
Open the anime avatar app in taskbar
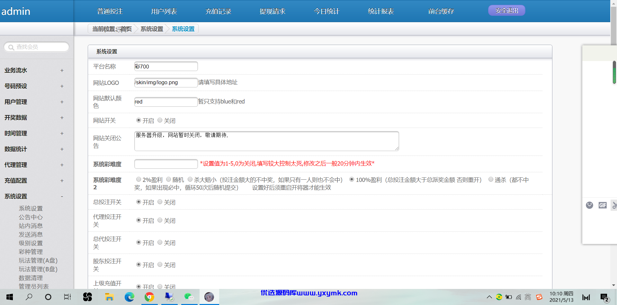point(209,297)
